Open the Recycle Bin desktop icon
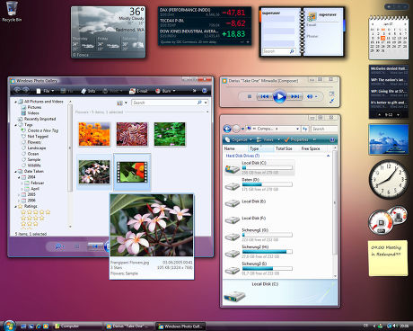 tap(12, 12)
